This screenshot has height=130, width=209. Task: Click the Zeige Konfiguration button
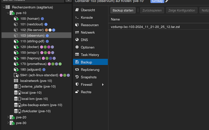click(181, 10)
